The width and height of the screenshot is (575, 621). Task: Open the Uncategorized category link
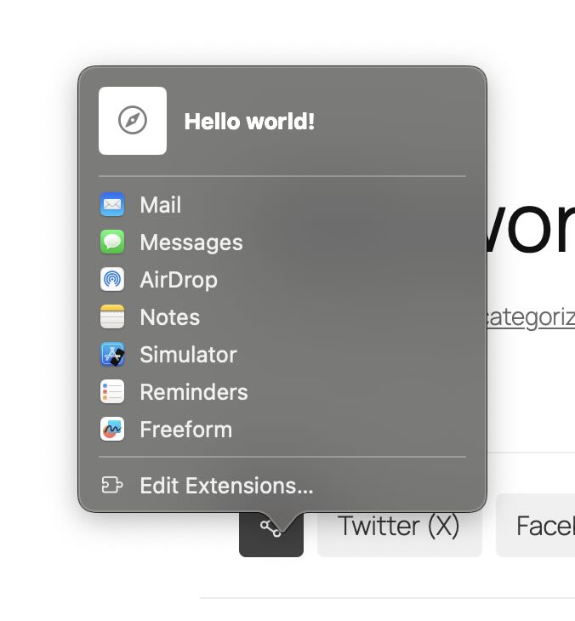tap(531, 318)
